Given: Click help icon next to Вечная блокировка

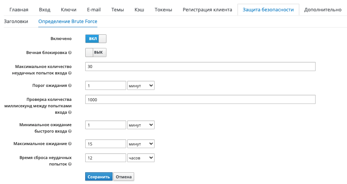Looking at the screenshot, I should coord(70,53).
